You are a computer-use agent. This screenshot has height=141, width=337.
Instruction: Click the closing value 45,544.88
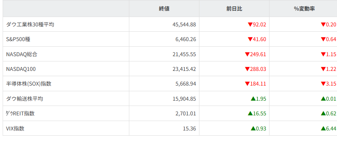pos(184,25)
